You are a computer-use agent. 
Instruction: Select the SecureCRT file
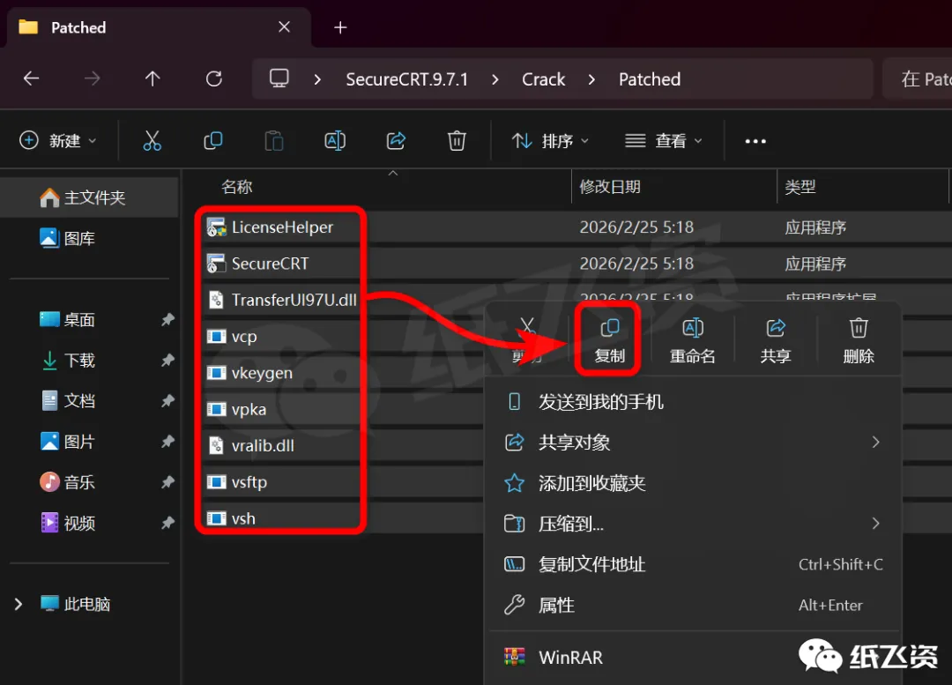click(x=271, y=264)
